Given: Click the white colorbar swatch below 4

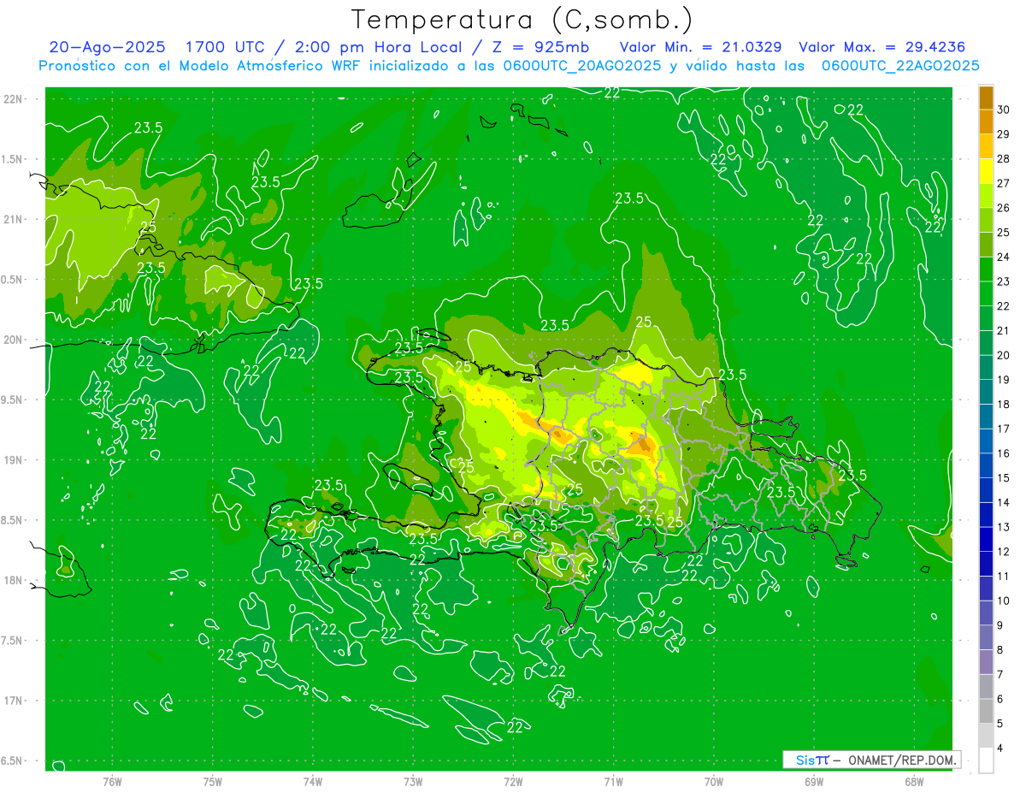Looking at the screenshot, I should (987, 760).
